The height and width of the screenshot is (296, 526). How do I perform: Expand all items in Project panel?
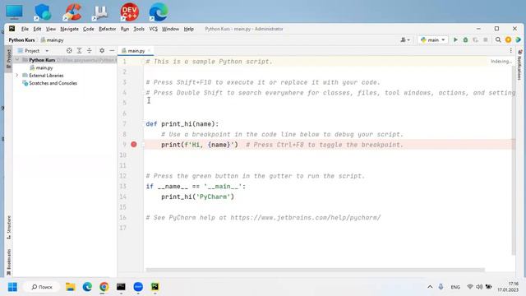(x=79, y=51)
